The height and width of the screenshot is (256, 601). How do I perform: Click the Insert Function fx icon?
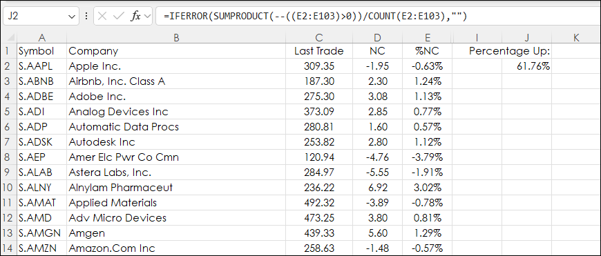(x=135, y=17)
